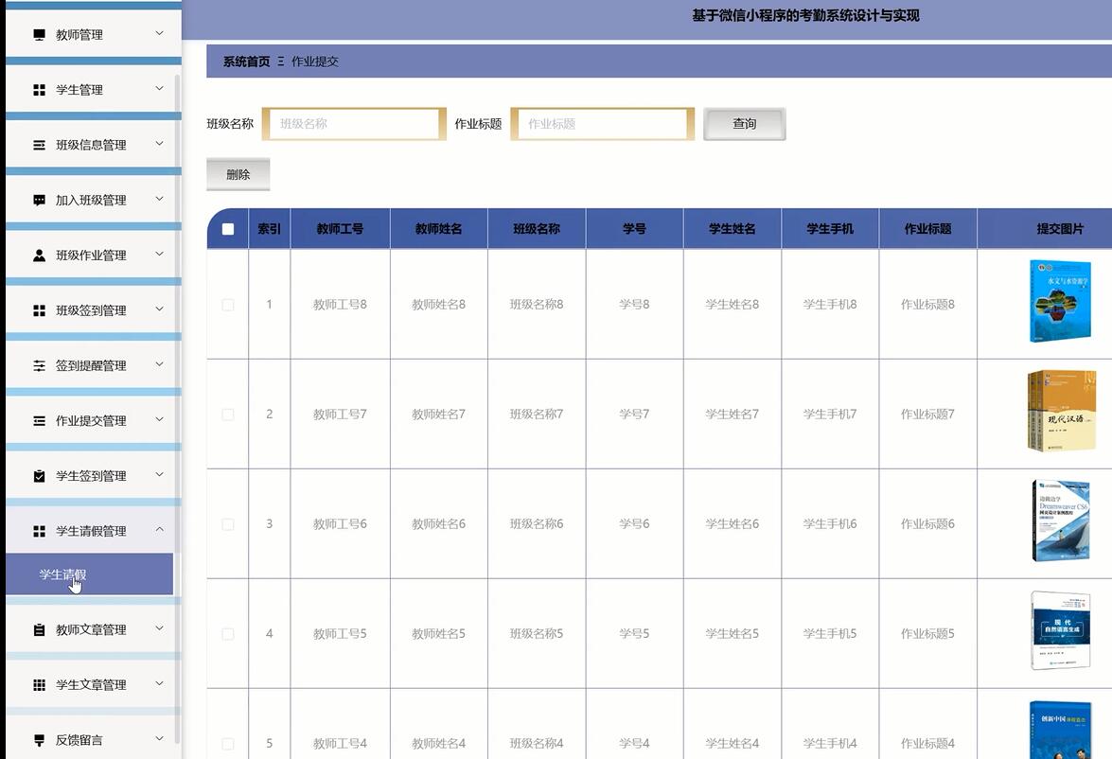Check the checkbox for row 教师工号4

point(228,744)
